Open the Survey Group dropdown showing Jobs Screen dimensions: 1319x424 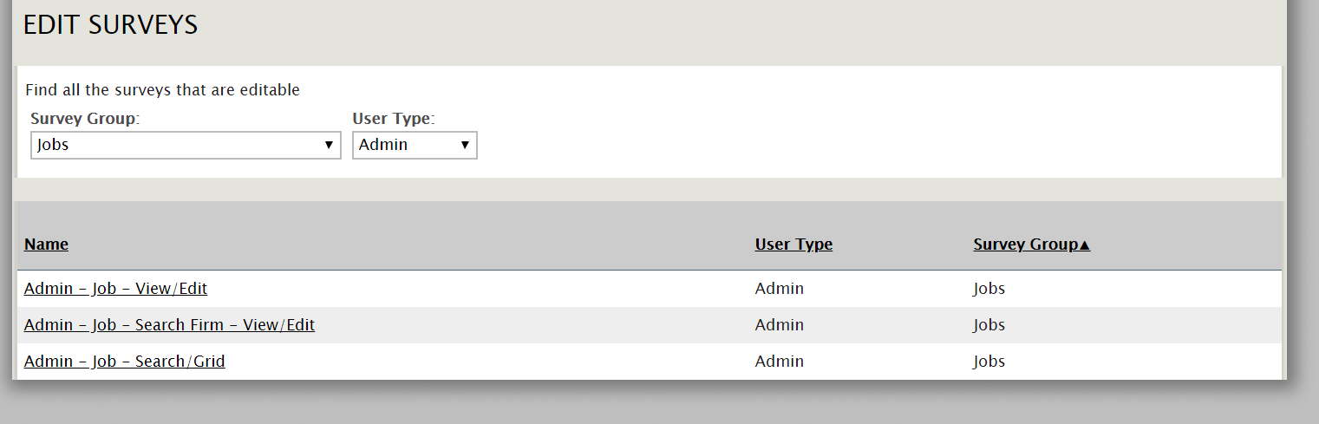(186, 145)
